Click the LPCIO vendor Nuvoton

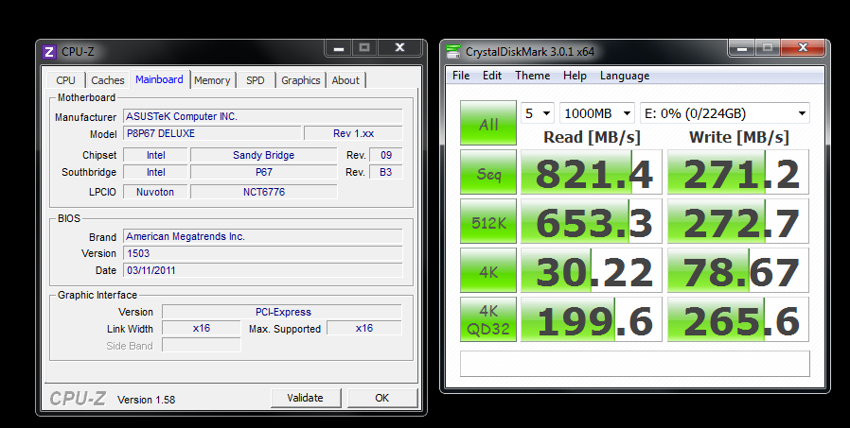[x=155, y=192]
